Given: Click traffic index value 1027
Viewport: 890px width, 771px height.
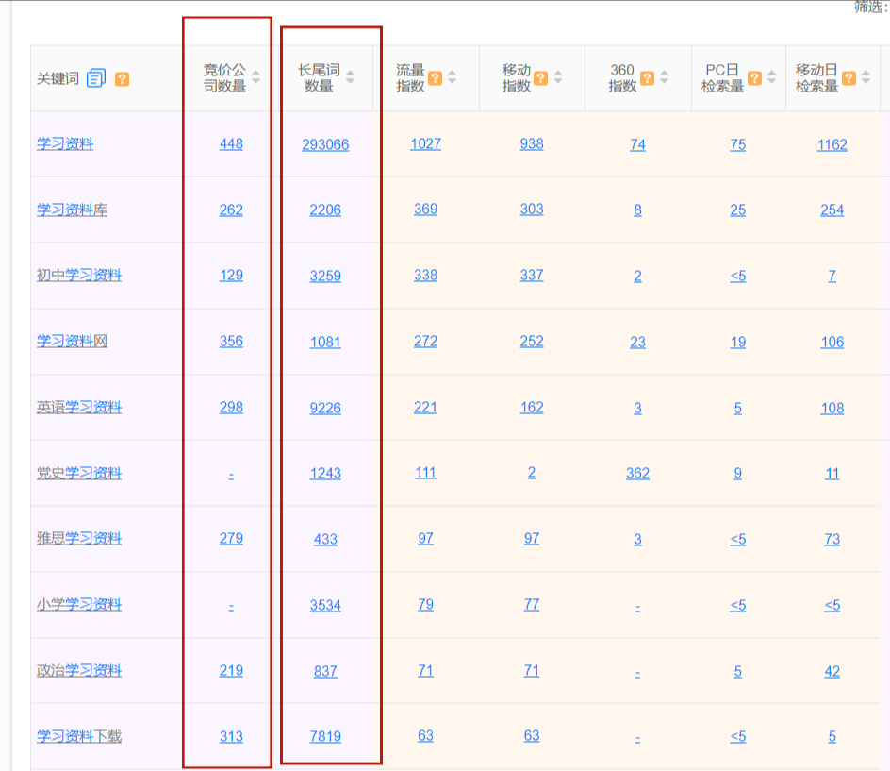Looking at the screenshot, I should pos(426,143).
